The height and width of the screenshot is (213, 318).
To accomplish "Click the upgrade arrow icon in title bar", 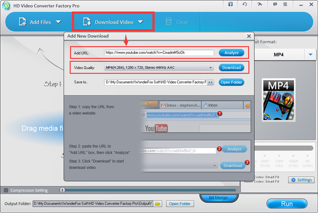I will (259, 4).
